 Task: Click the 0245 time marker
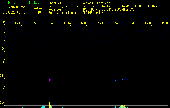(x=84, y=23)
